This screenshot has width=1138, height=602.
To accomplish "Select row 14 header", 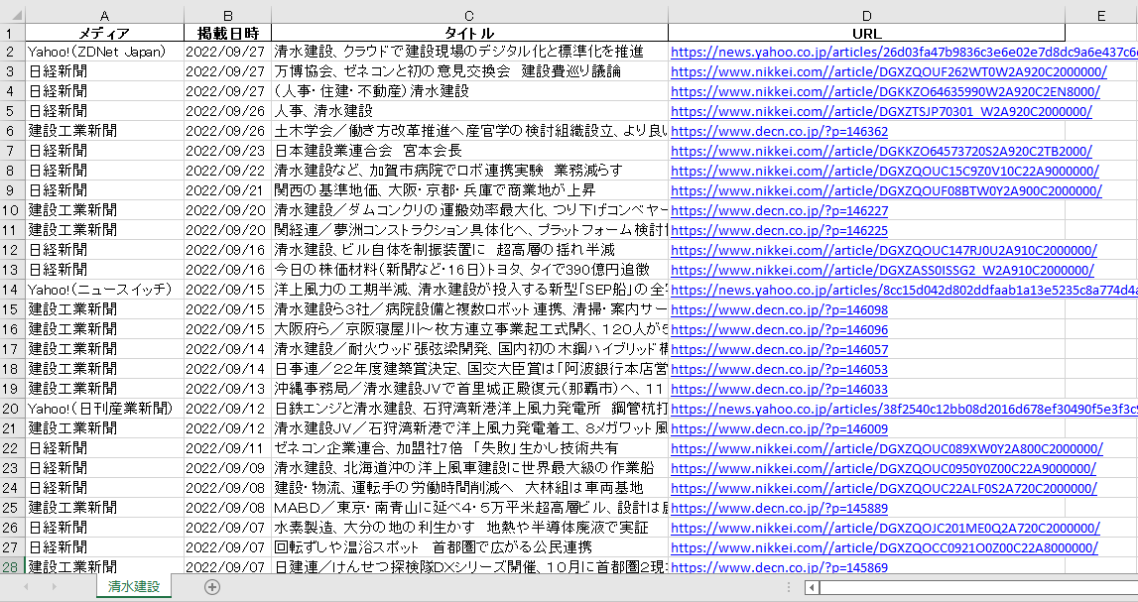I will tap(12, 291).
